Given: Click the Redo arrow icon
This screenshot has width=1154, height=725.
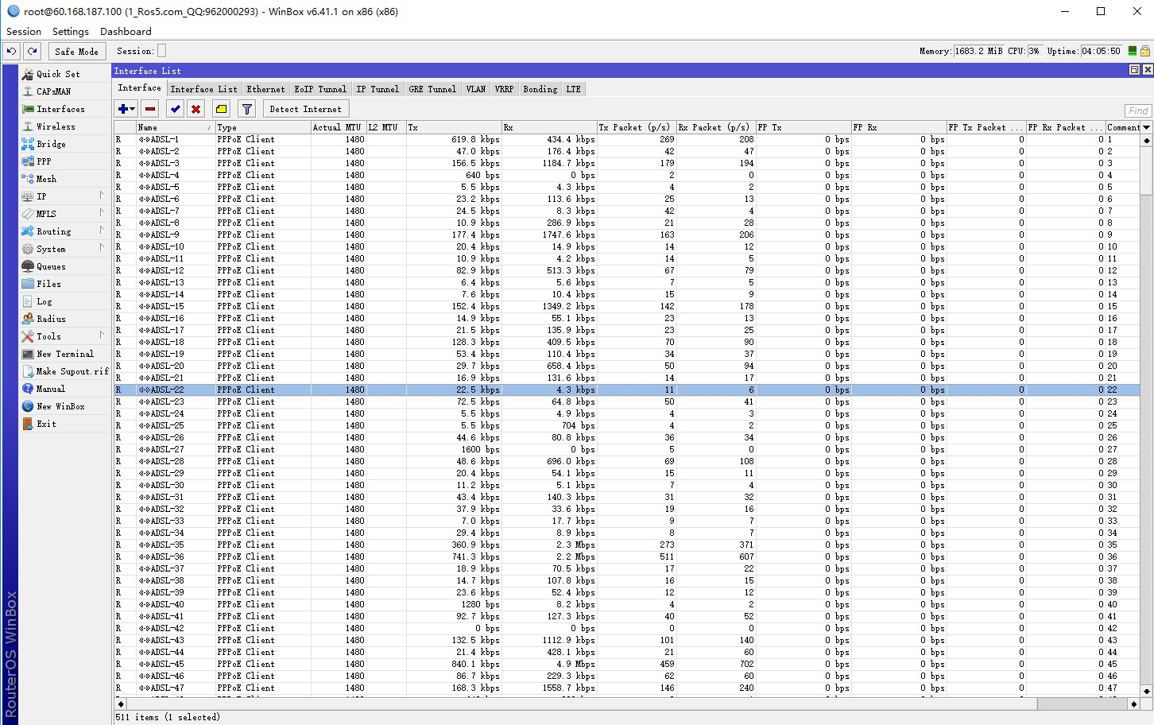Looking at the screenshot, I should point(33,51).
